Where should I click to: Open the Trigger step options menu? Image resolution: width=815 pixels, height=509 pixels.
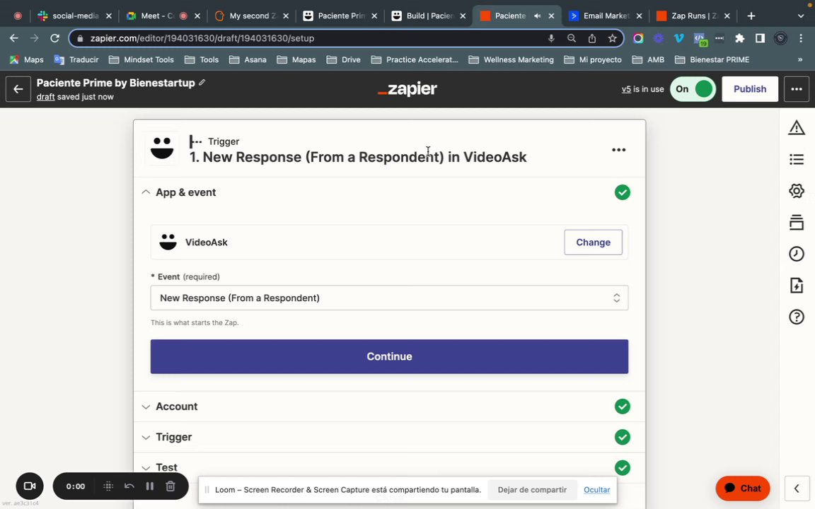tap(618, 150)
